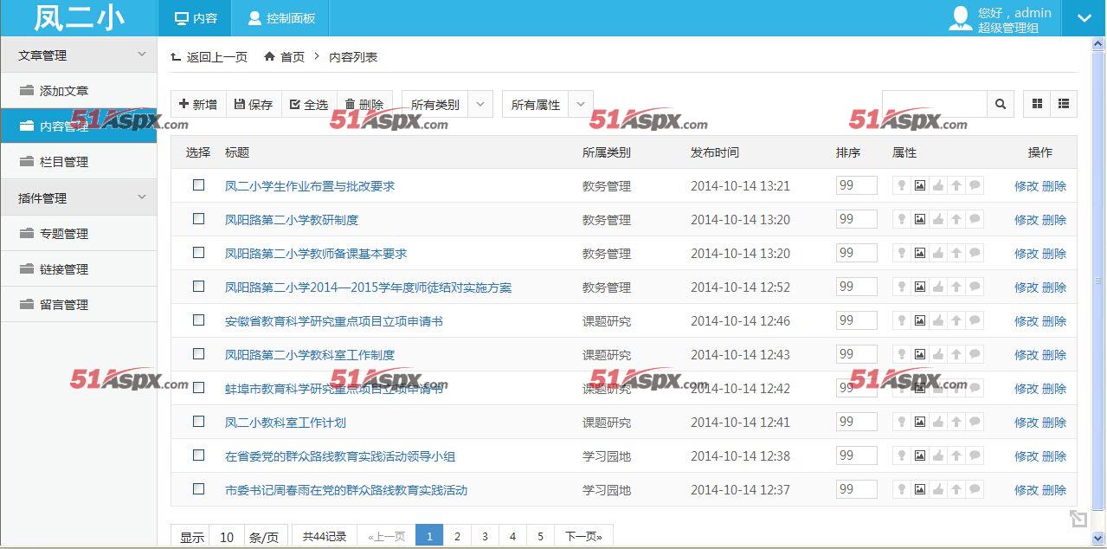Collapse the 插件管理 sidebar section
The width and height of the screenshot is (1107, 549).
pyautogui.click(x=78, y=197)
